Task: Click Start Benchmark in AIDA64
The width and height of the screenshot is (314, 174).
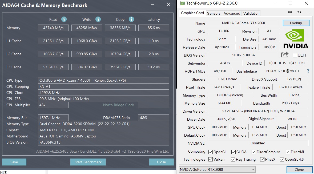Action: coord(88,162)
